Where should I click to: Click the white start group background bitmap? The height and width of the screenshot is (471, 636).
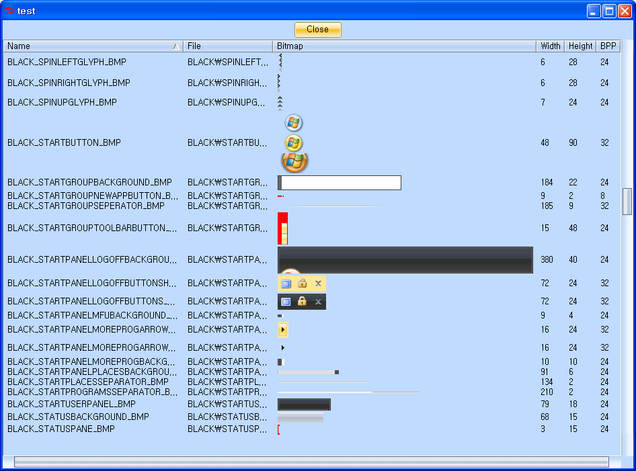340,183
